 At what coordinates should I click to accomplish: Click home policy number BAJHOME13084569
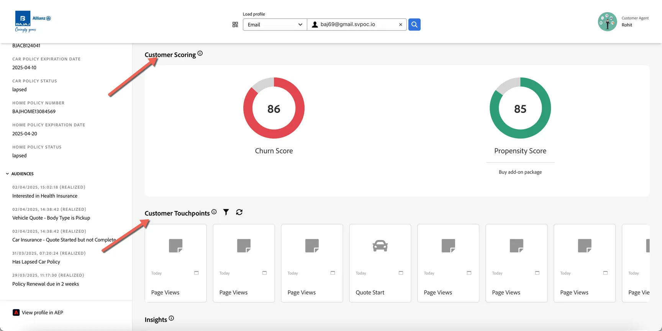point(34,112)
